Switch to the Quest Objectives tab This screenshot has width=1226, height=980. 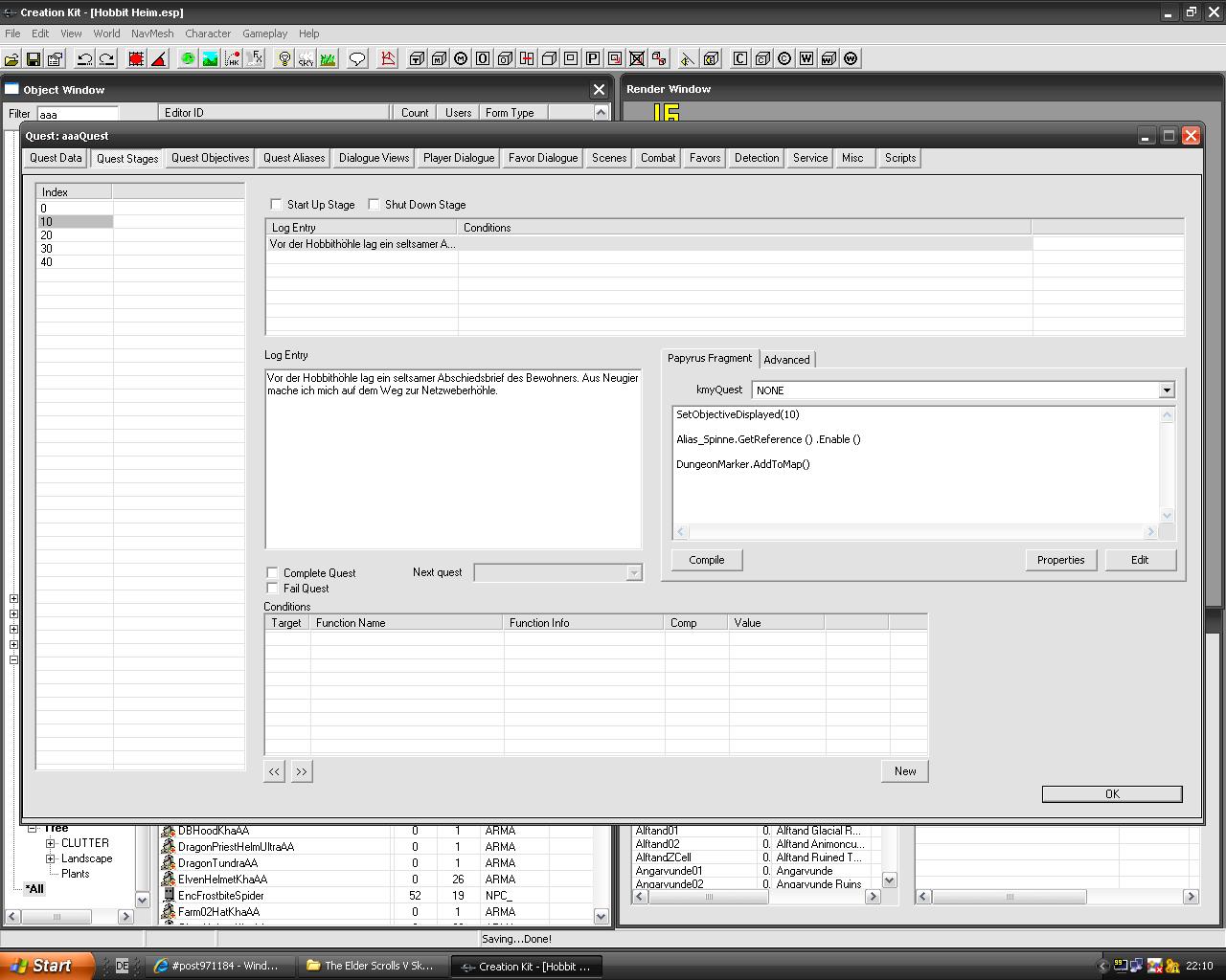coord(210,159)
